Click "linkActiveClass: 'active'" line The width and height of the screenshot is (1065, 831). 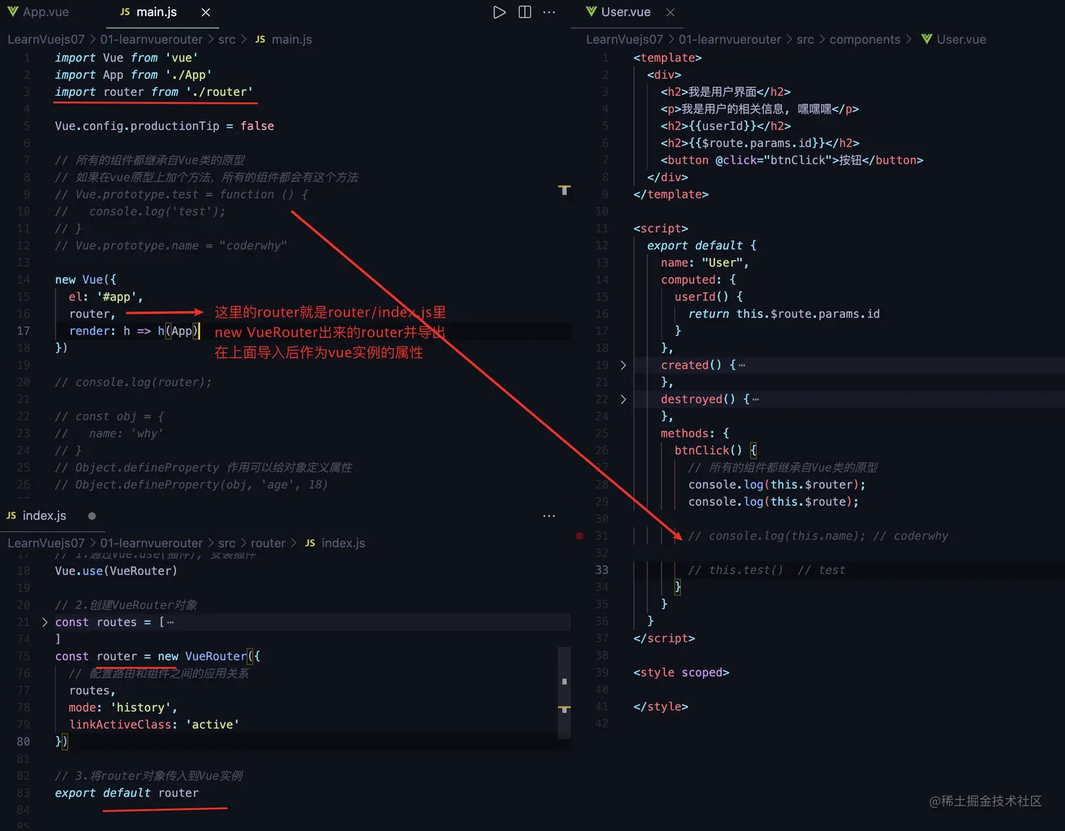pos(154,725)
